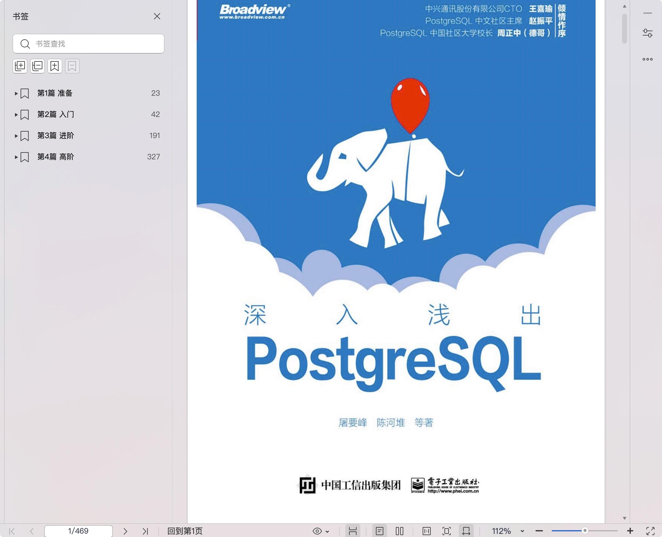Enter full screen mode
The image size is (662, 537).
(x=650, y=531)
